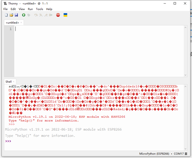The image size is (192, 158).
Task: Click the Step over toolbar icon
Action: pos(36,15)
